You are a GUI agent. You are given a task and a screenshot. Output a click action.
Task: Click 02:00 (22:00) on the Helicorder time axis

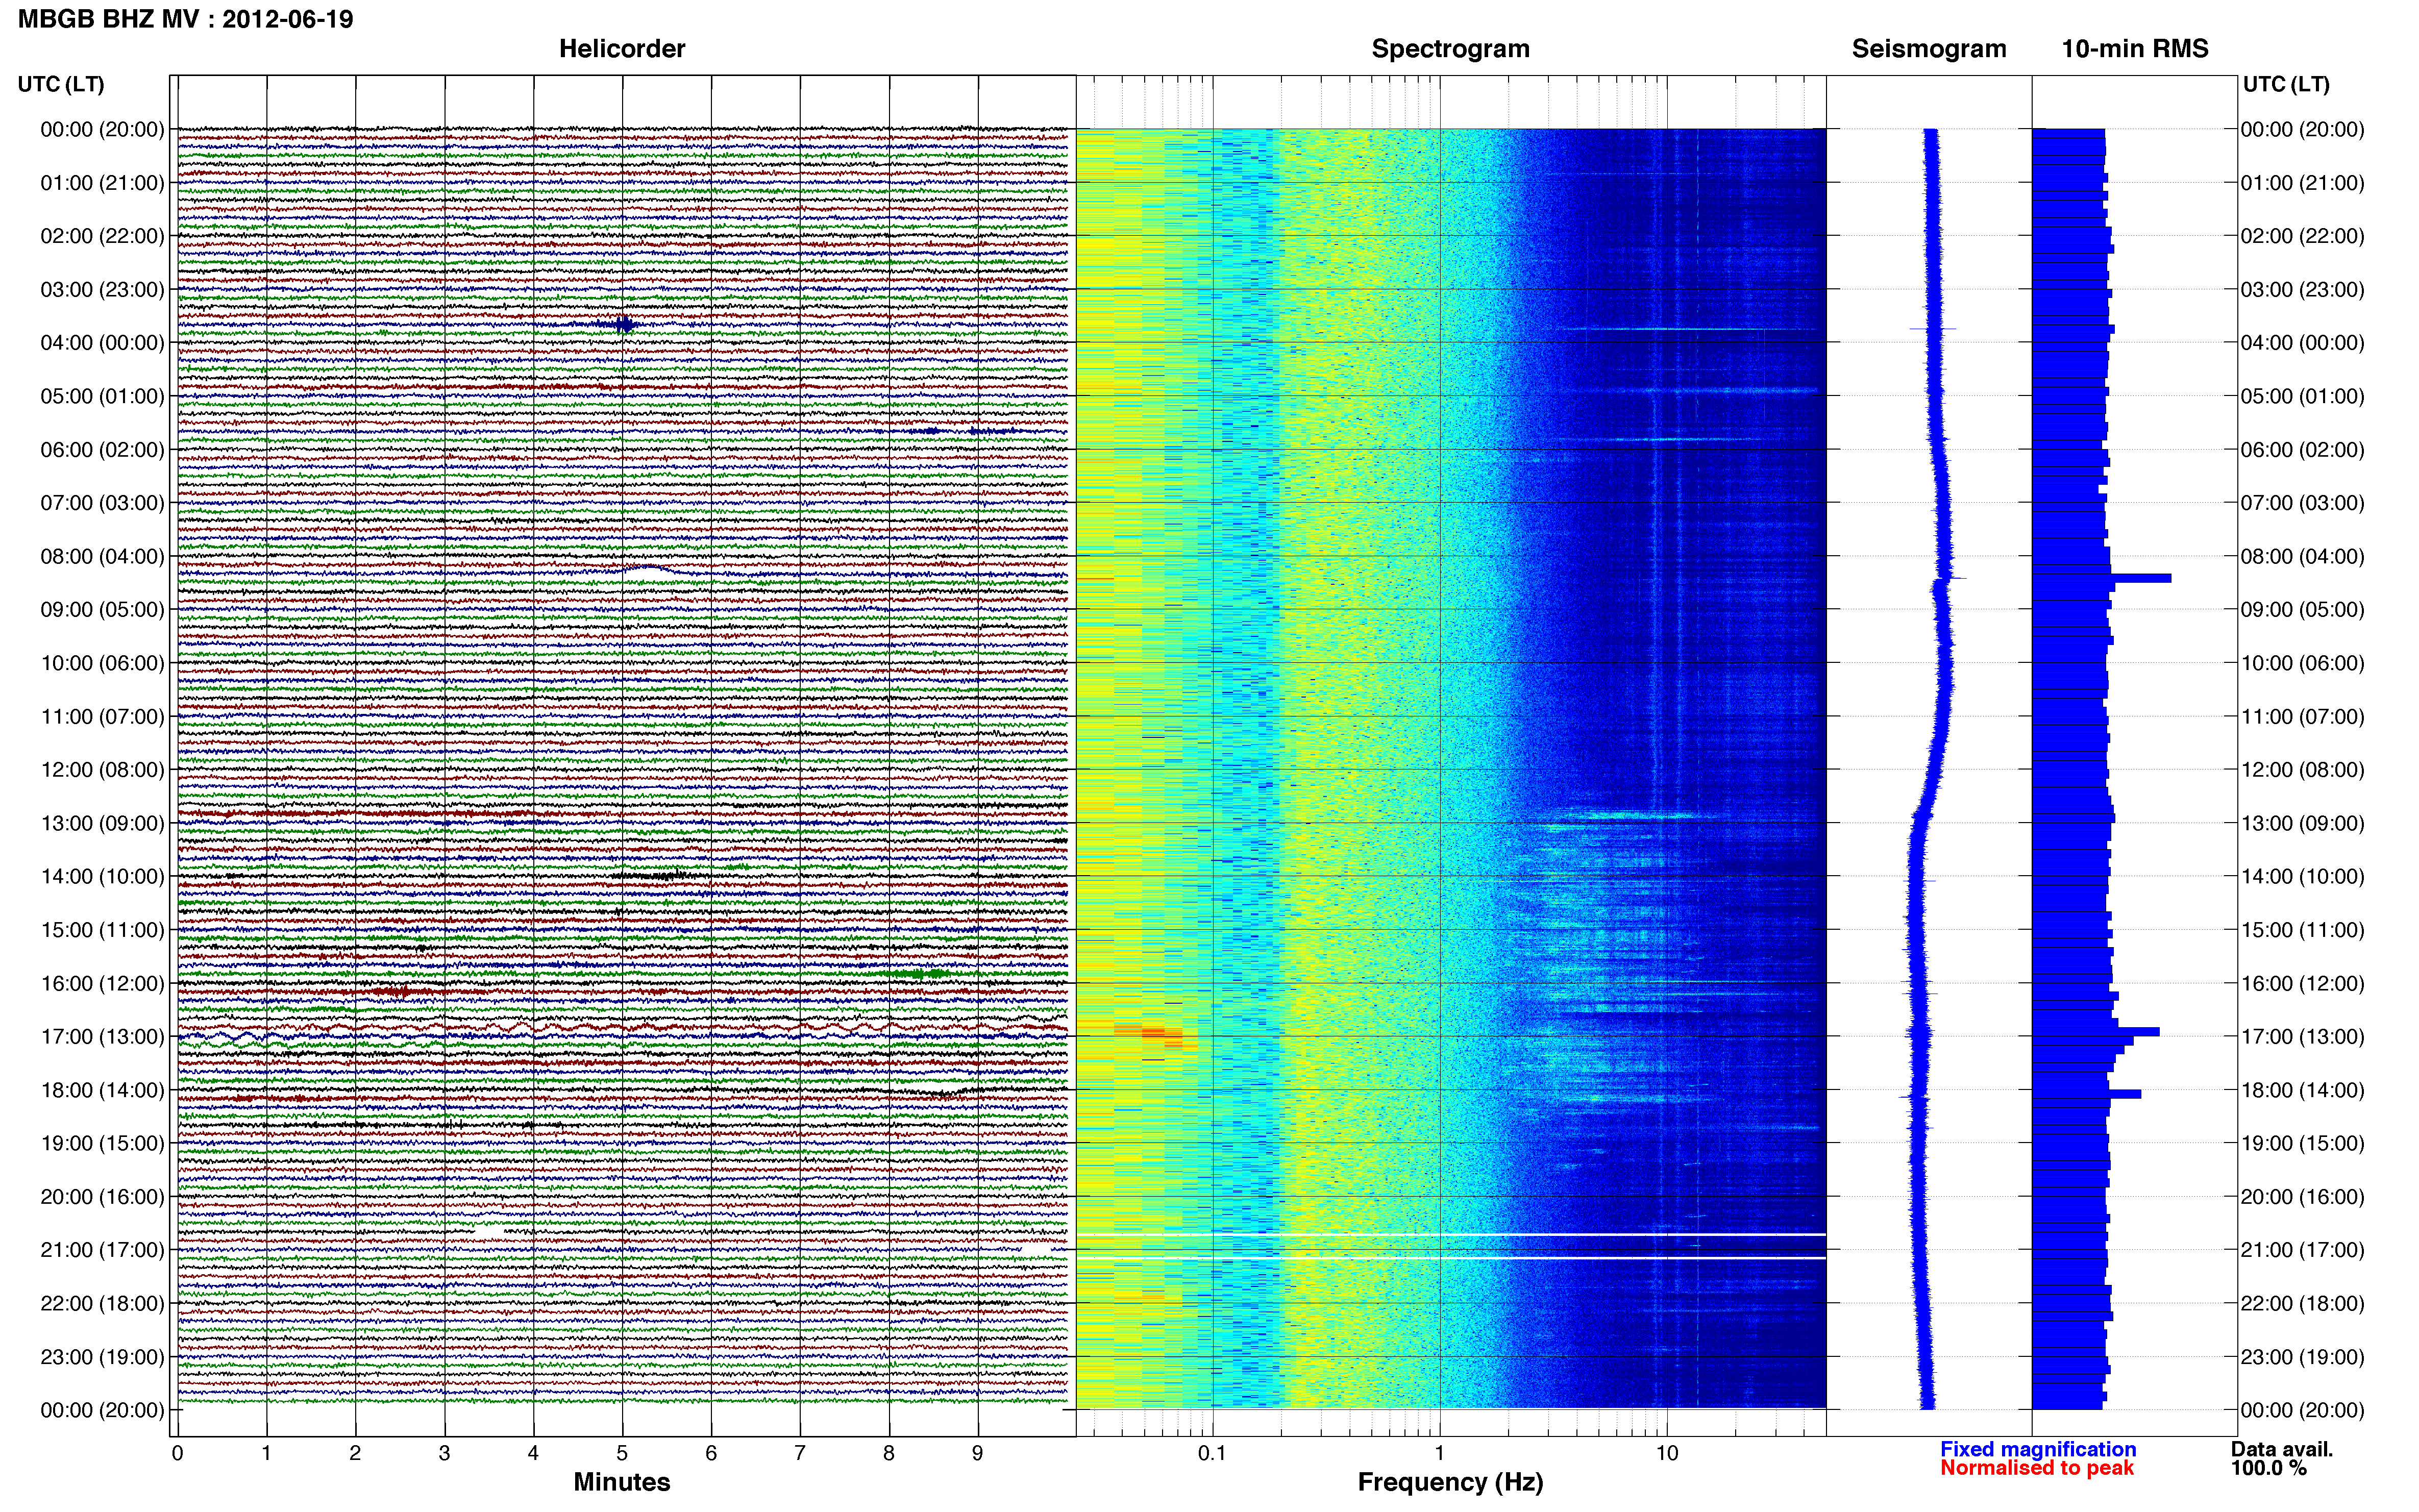point(102,236)
